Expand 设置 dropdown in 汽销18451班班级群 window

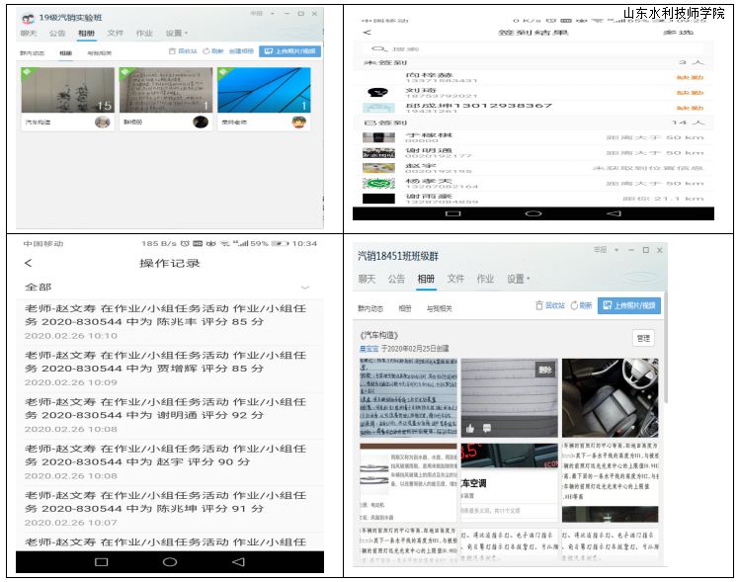point(518,279)
